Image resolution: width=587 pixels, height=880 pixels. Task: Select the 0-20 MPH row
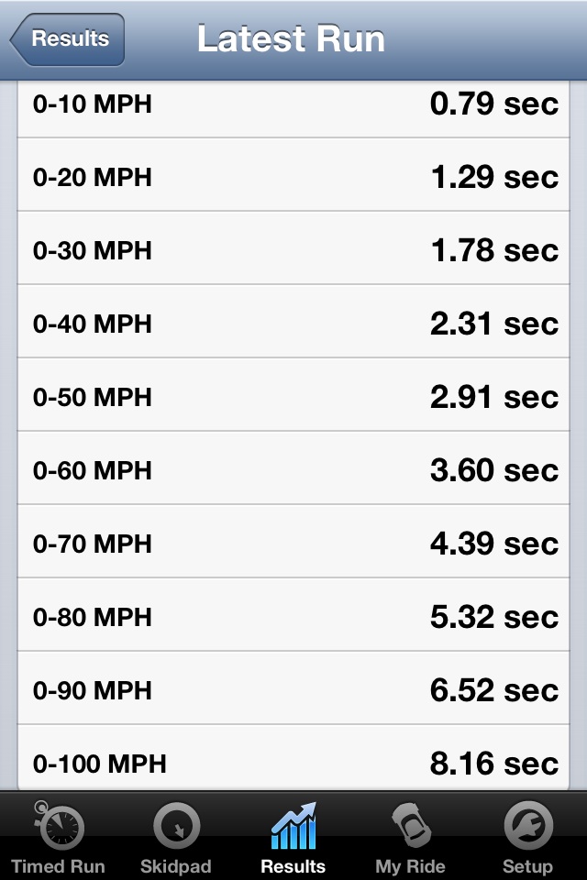(293, 174)
